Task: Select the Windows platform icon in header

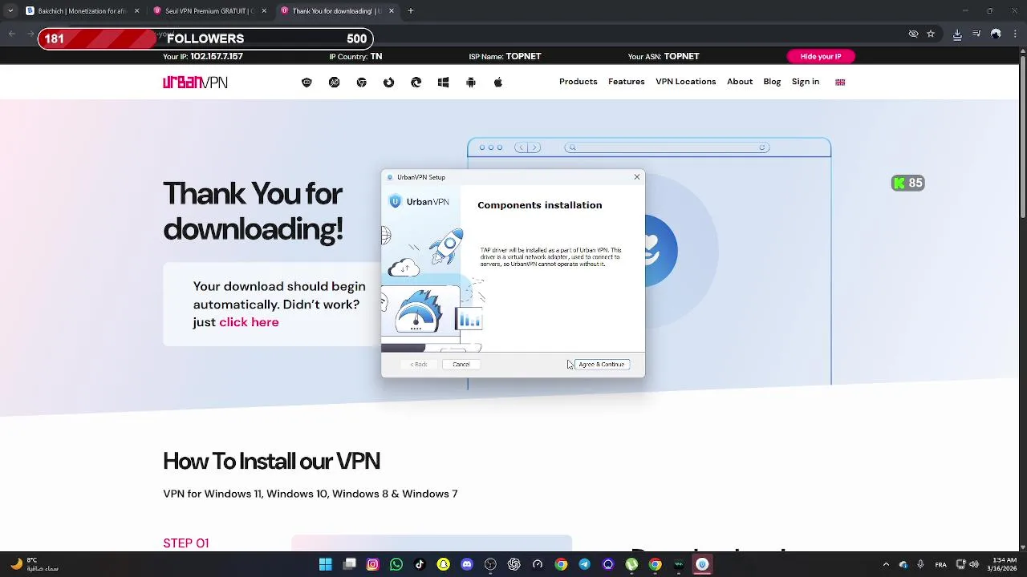Action: (444, 83)
